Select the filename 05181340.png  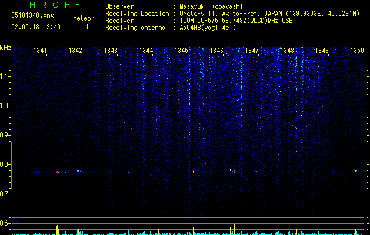32,16
